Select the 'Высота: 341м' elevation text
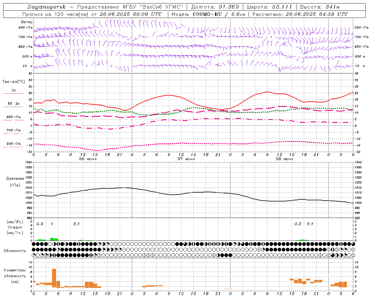Viewport: 370px width, 296px height. point(320,7)
